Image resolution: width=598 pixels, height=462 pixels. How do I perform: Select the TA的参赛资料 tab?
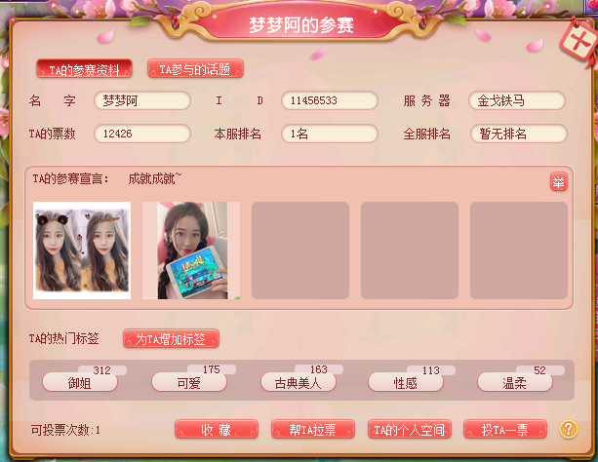tap(84, 69)
